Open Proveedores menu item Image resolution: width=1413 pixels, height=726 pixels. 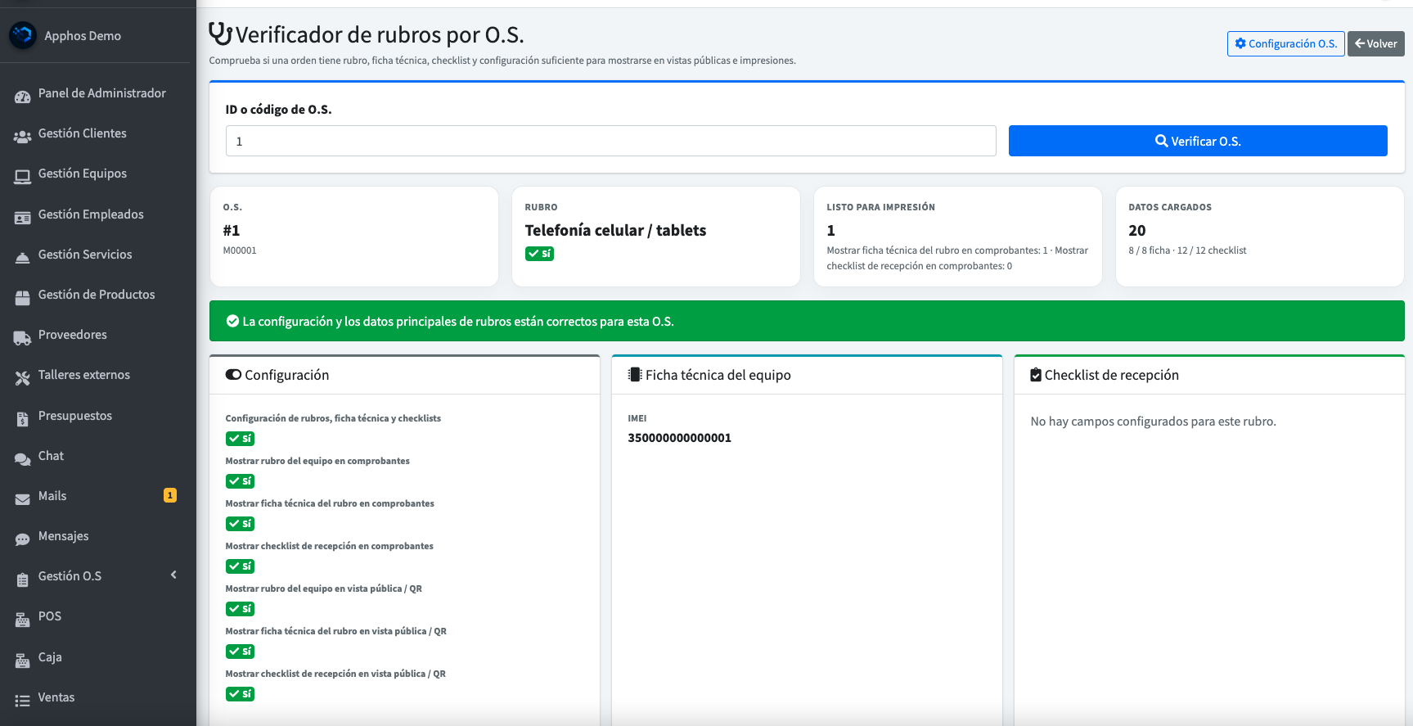pyautogui.click(x=98, y=335)
